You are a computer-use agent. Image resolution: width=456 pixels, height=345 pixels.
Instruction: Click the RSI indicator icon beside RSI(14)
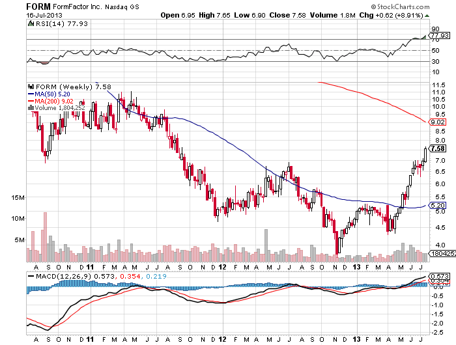[x=31, y=23]
